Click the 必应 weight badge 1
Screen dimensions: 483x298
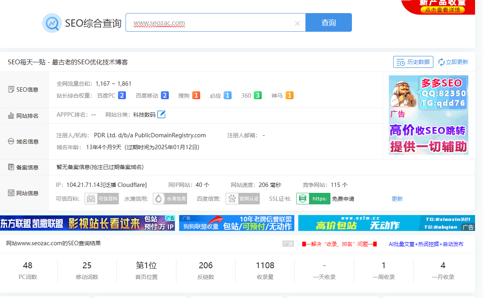click(227, 96)
